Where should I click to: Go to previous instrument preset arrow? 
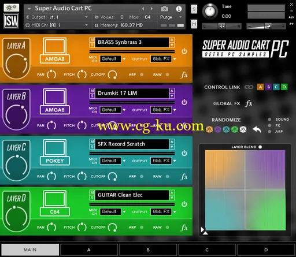[x=143, y=9]
